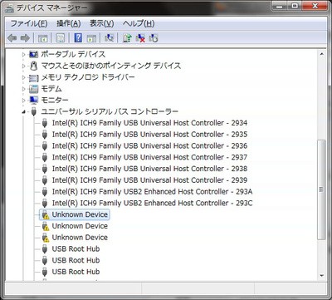Expand the モニター node

pos(24,101)
